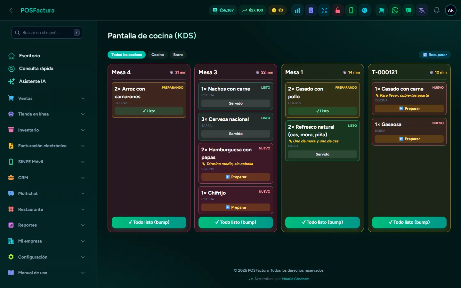Click the calculator icon in top toolbar
Screen dimensions: 461x288
tap(311, 10)
